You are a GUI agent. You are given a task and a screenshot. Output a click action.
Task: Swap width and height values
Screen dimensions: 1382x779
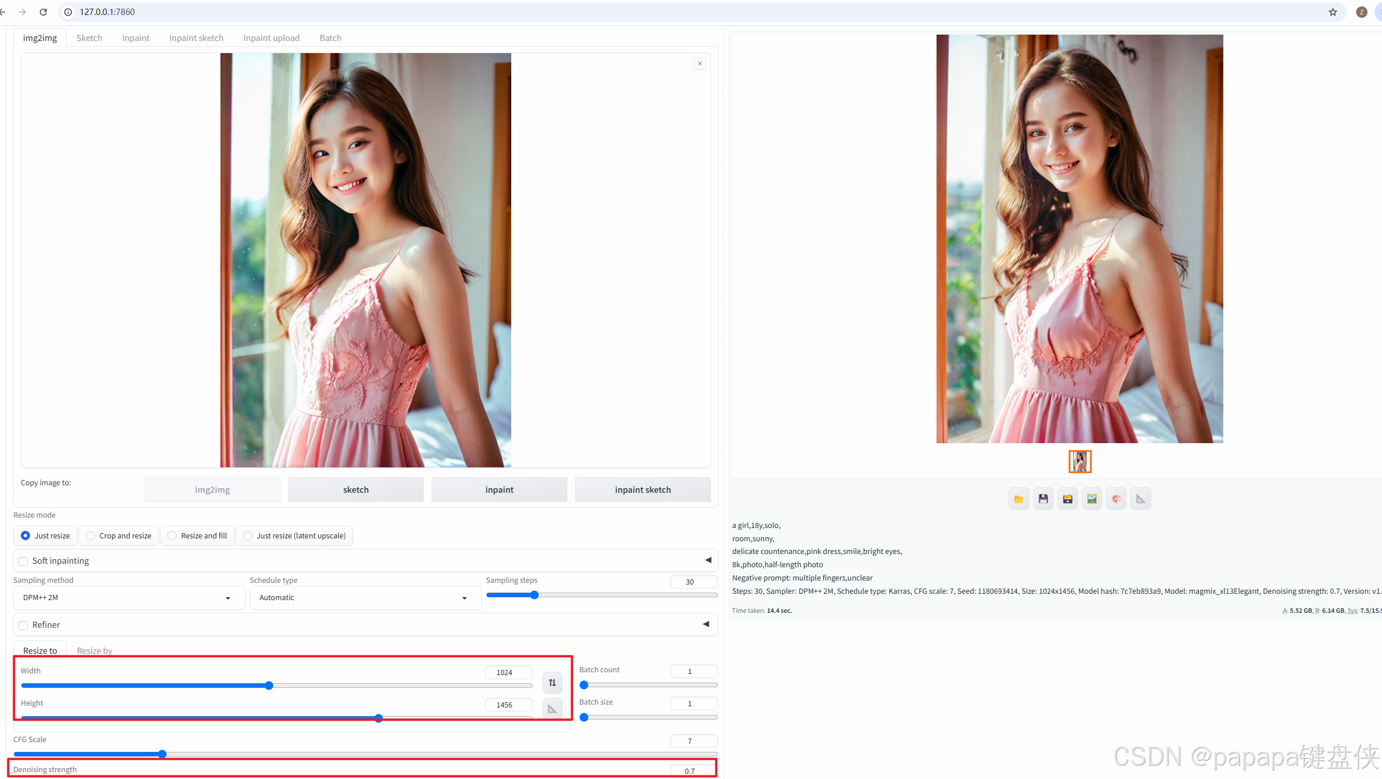click(x=552, y=683)
